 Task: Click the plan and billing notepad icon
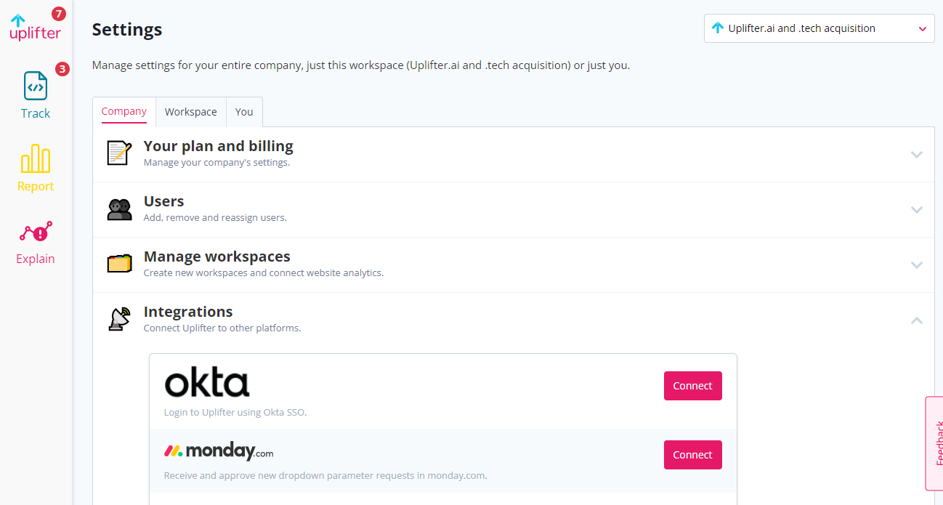click(119, 153)
